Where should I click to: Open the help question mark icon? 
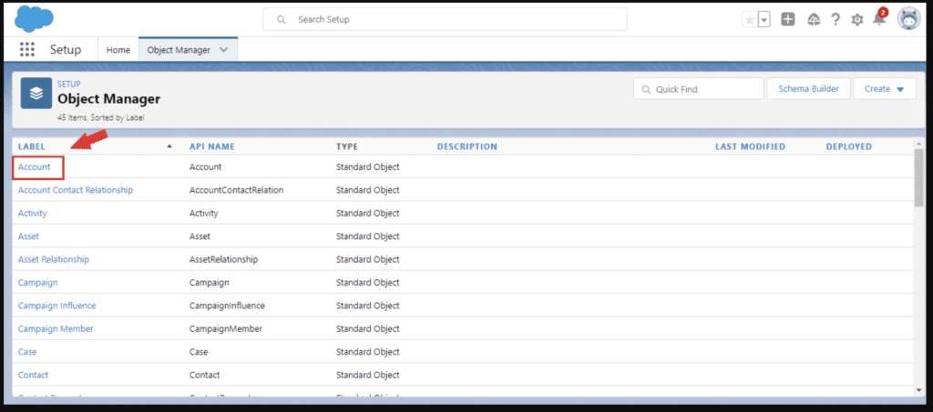[x=836, y=20]
